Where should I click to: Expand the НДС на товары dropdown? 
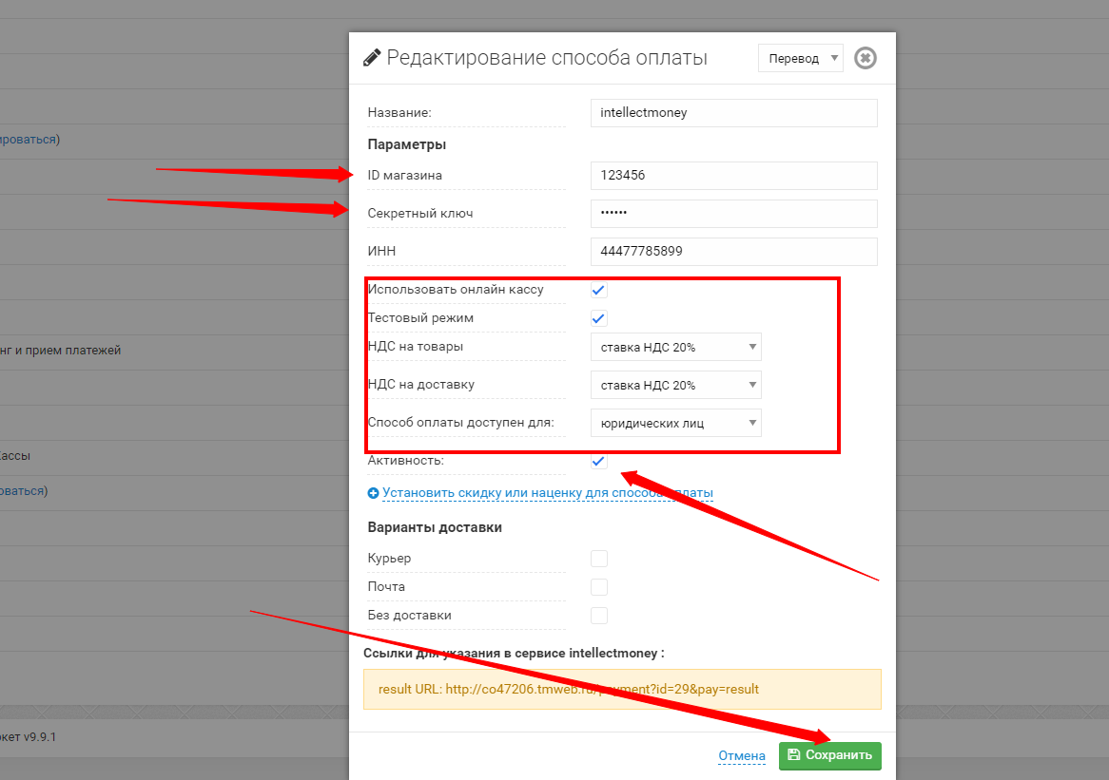point(675,348)
